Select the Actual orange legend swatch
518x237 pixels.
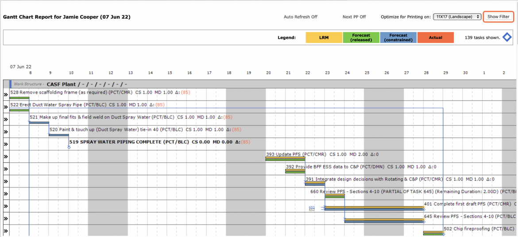tap(435, 38)
